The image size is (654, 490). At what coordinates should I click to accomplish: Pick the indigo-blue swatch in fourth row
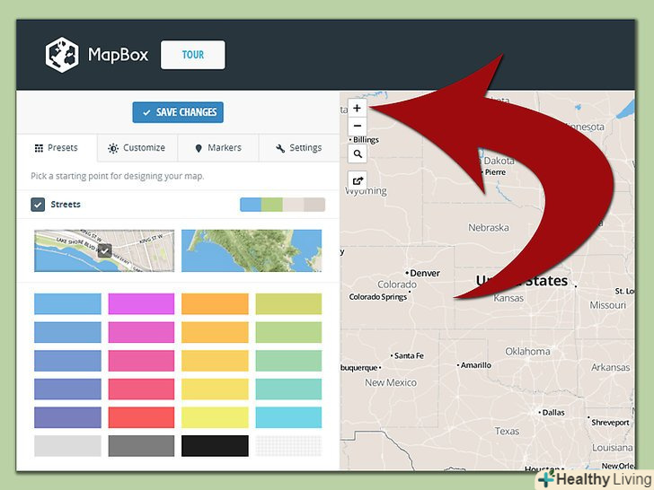[67, 389]
